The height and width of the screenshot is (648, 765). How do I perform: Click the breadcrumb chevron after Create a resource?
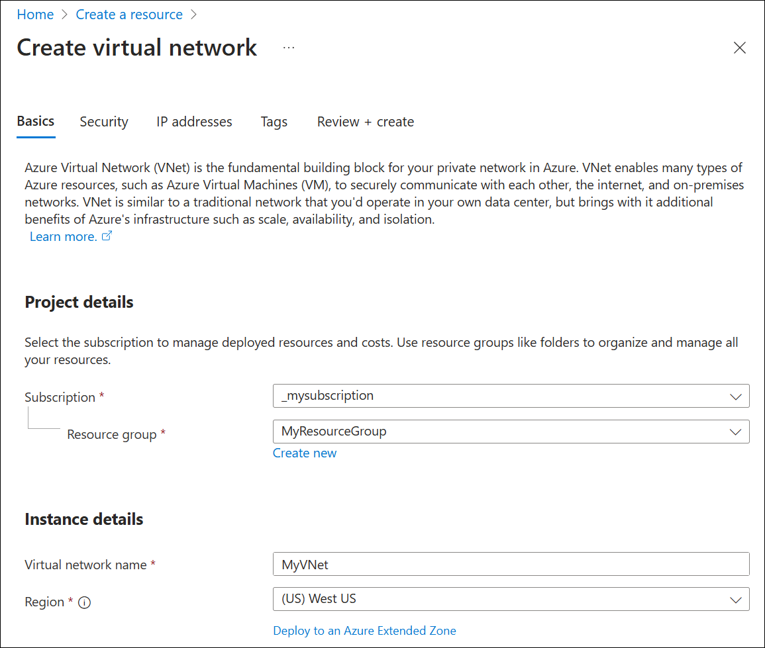pos(193,14)
